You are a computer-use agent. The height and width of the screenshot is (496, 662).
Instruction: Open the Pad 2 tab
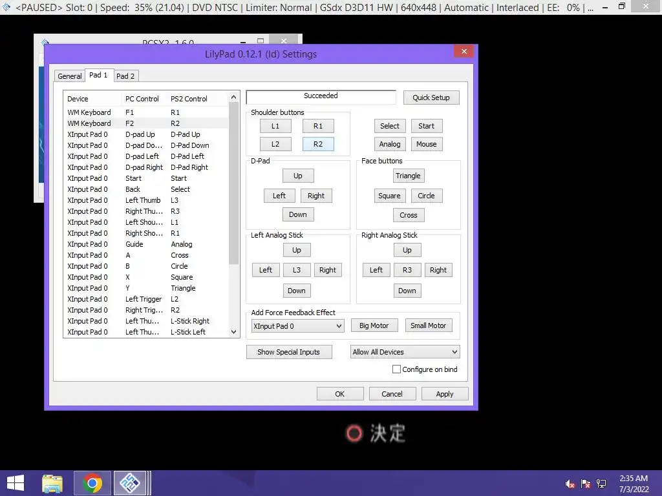(x=125, y=76)
